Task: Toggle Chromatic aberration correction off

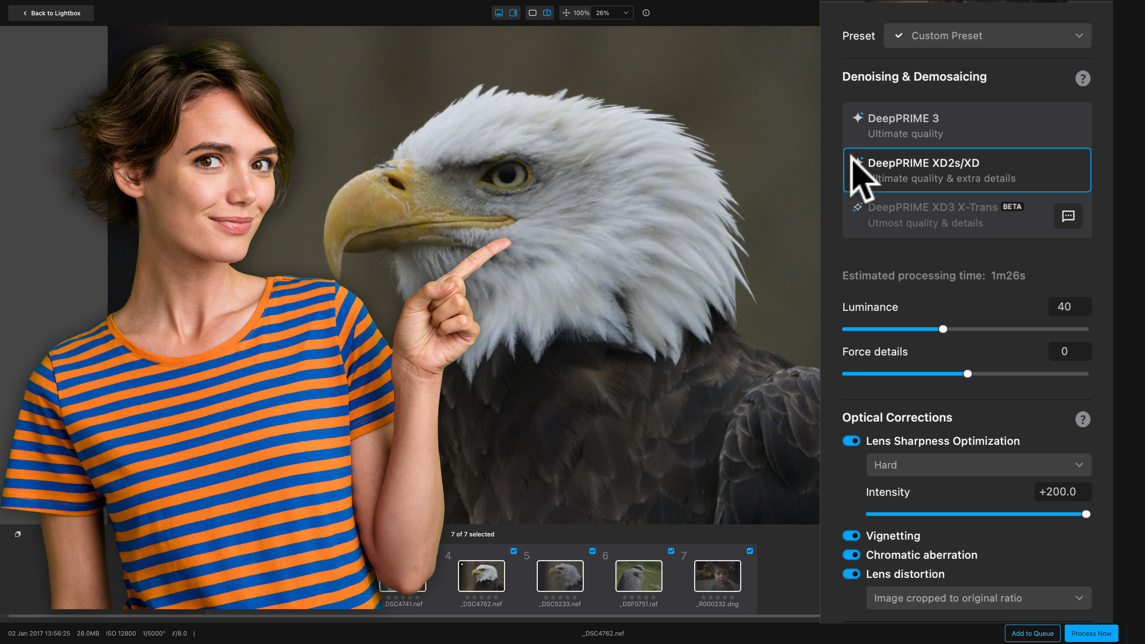Action: point(851,555)
